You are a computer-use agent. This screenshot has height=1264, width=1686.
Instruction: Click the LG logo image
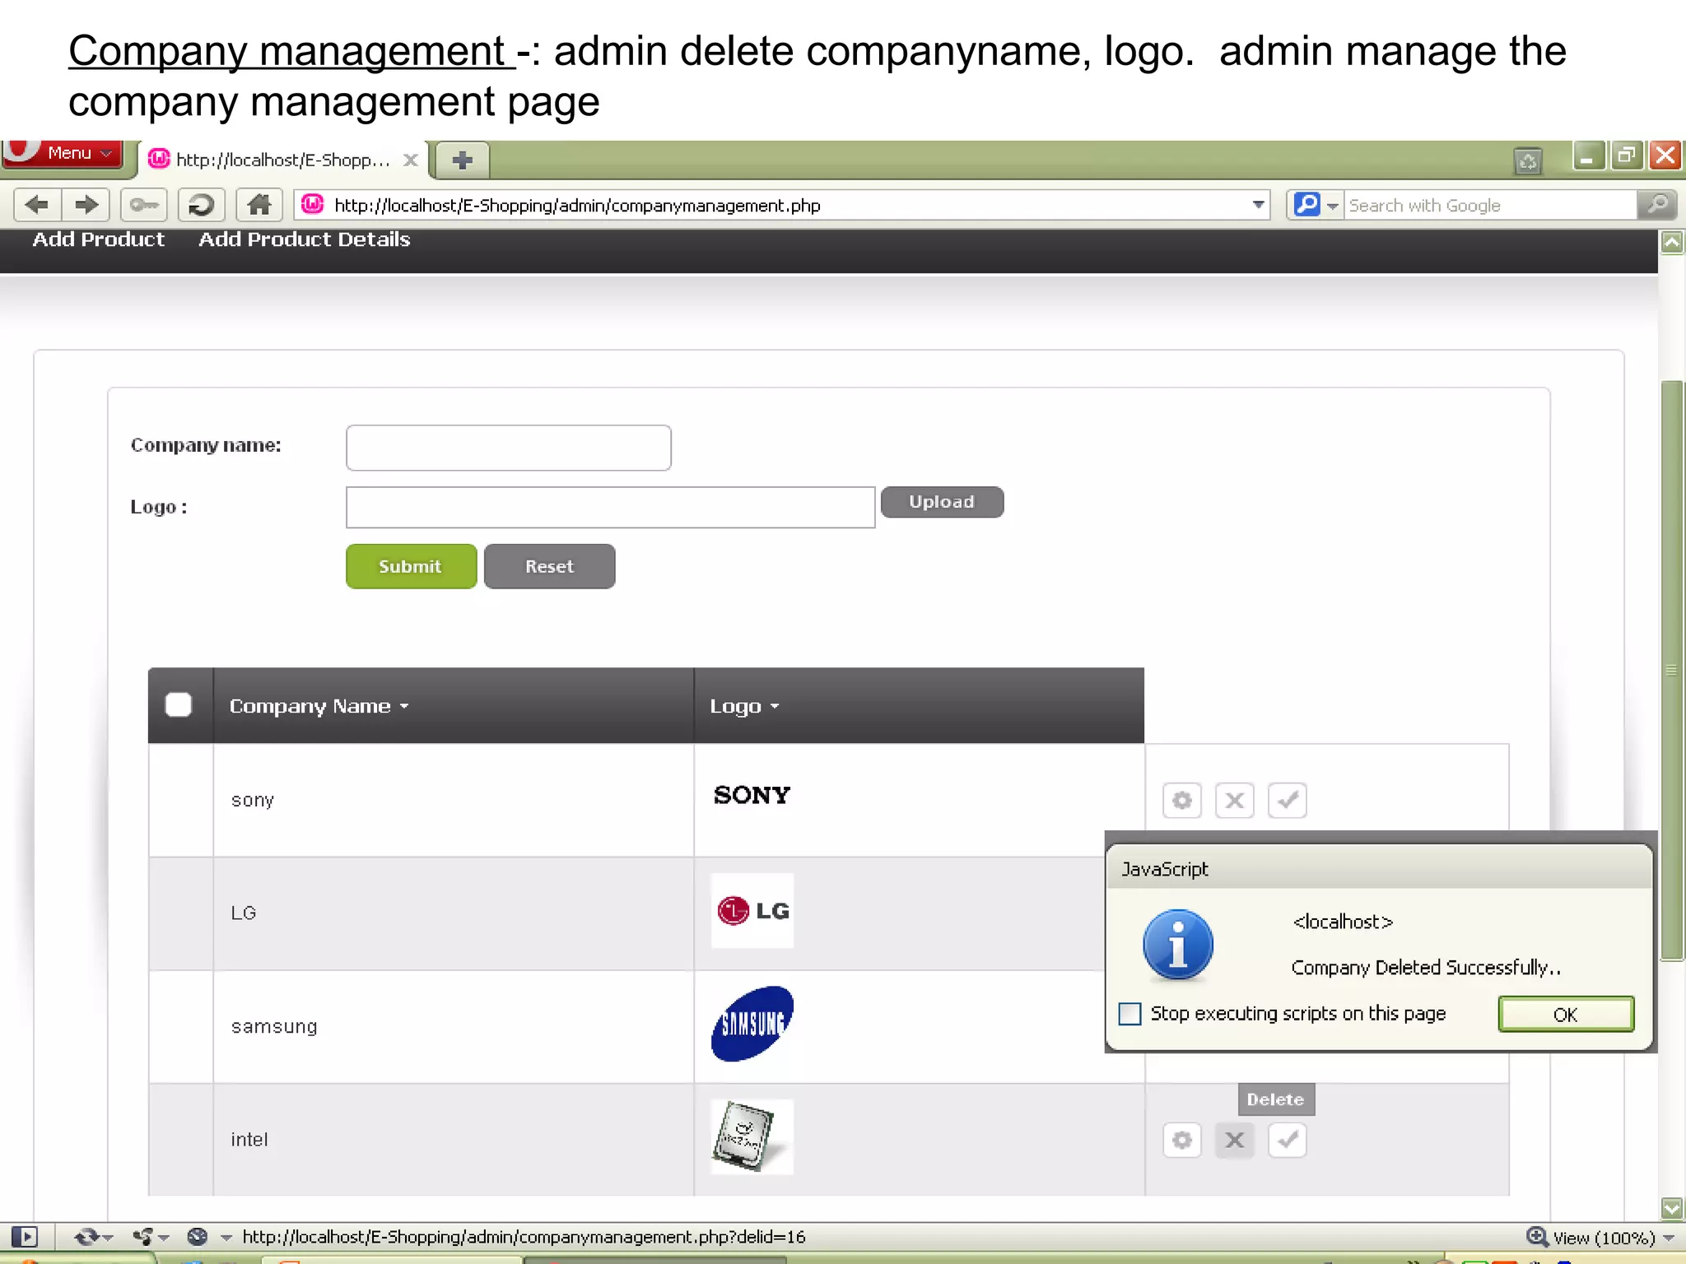click(x=752, y=911)
